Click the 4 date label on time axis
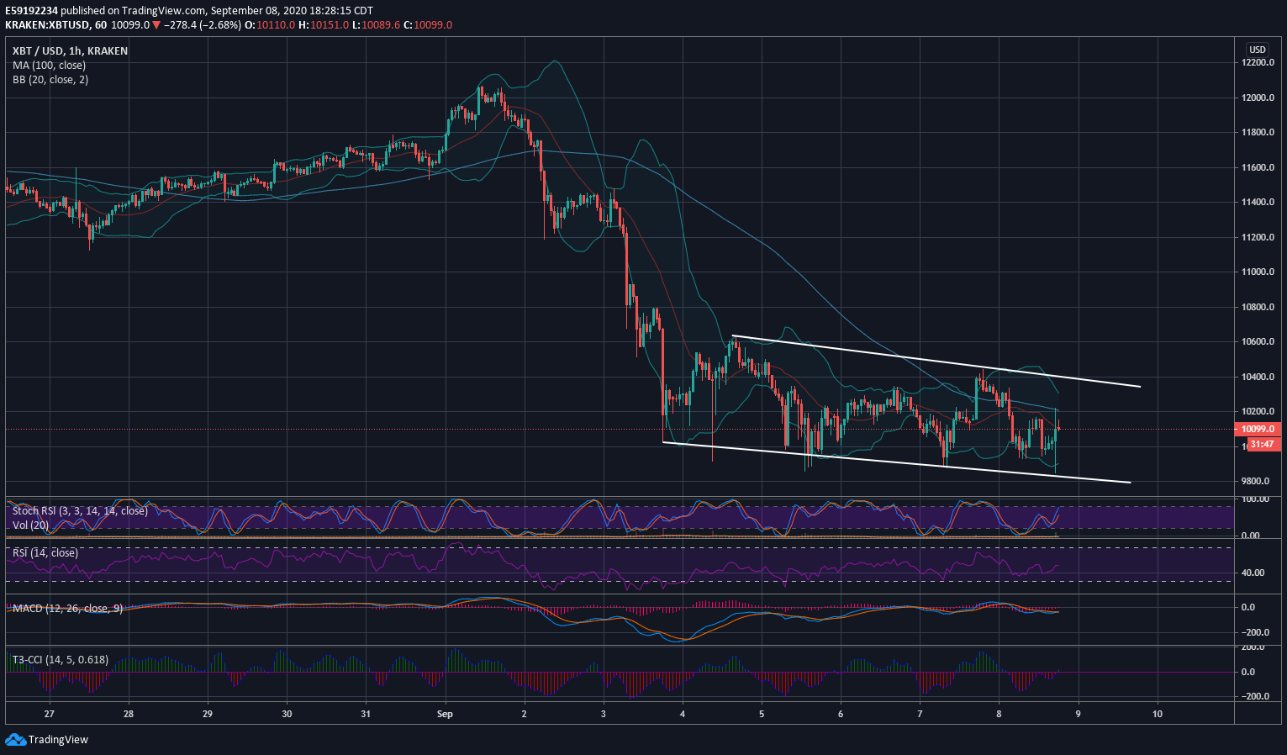This screenshot has height=755, width=1287. click(683, 715)
